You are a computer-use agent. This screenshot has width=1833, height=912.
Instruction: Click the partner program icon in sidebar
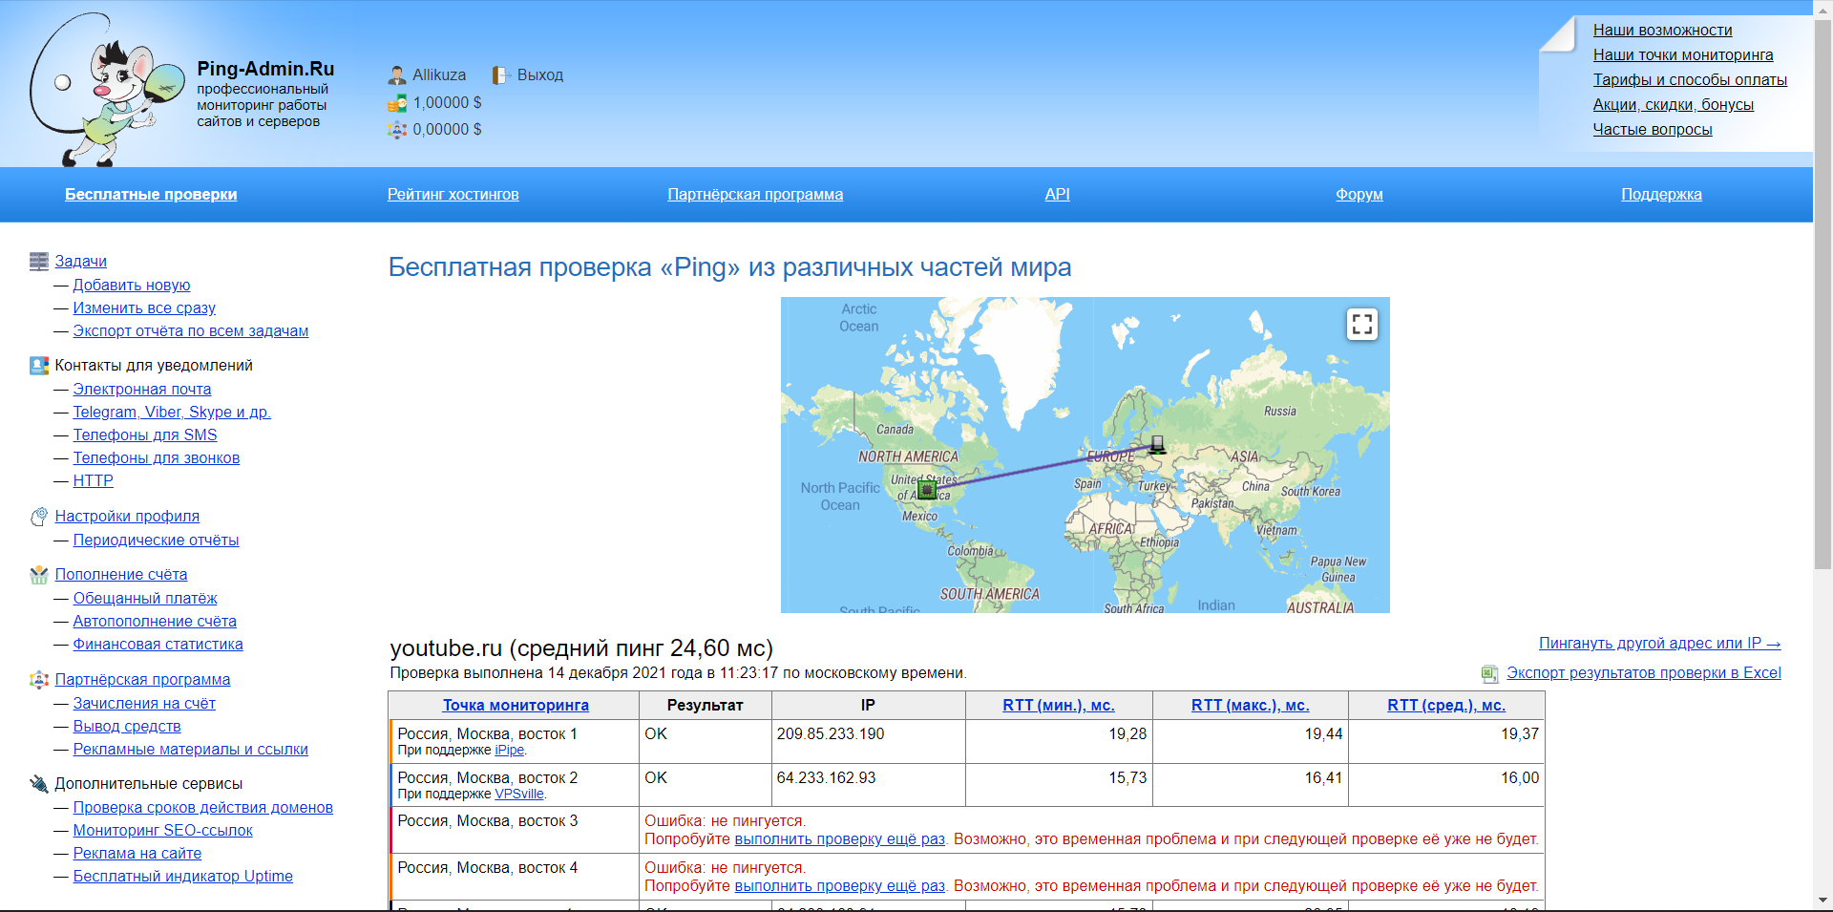coord(39,680)
